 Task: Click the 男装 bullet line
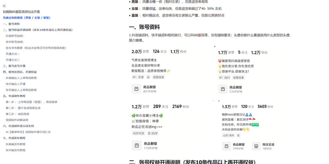coord(168,2)
